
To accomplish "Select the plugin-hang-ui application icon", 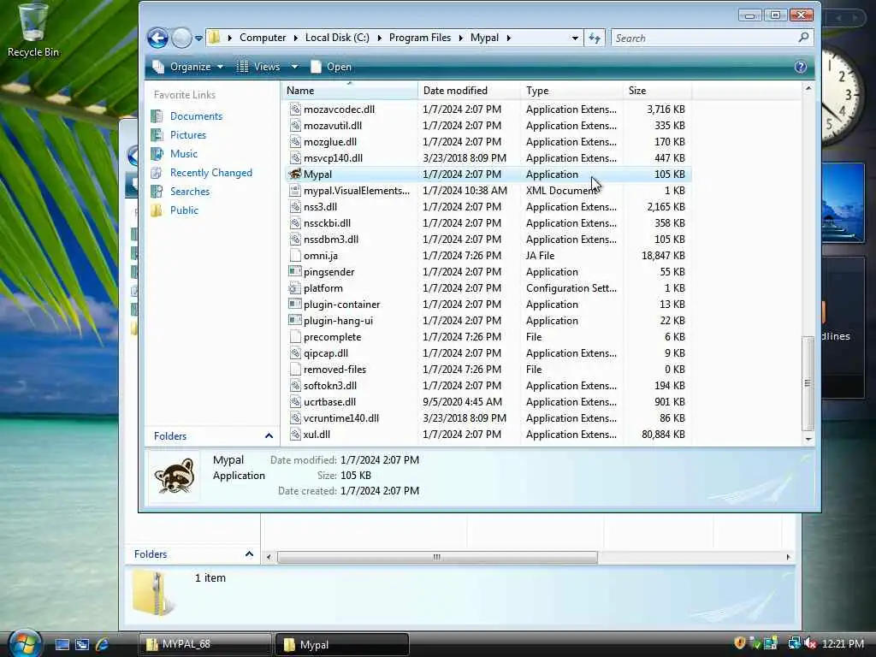I will (295, 320).
